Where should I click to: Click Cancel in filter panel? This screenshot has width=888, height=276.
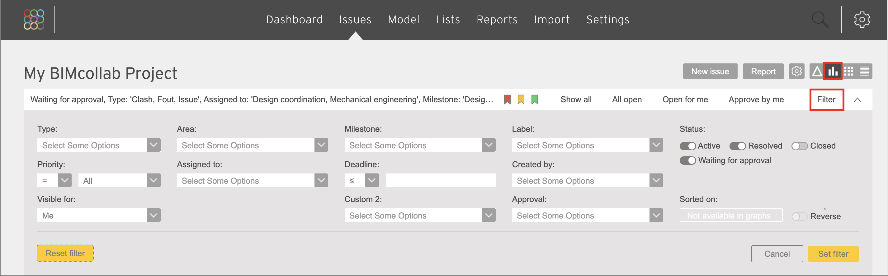(x=777, y=254)
